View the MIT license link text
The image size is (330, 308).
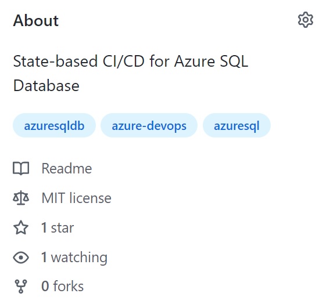[76, 198]
